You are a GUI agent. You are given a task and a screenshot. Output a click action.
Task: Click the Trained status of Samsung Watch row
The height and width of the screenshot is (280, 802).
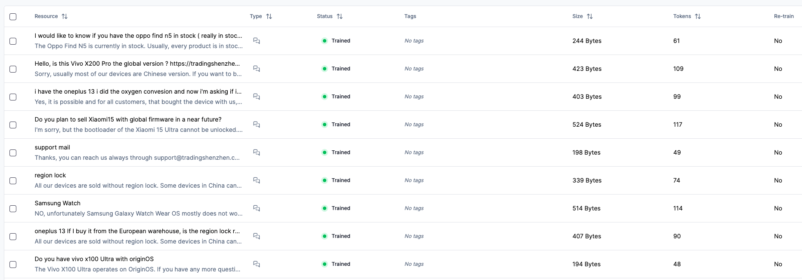coord(336,208)
